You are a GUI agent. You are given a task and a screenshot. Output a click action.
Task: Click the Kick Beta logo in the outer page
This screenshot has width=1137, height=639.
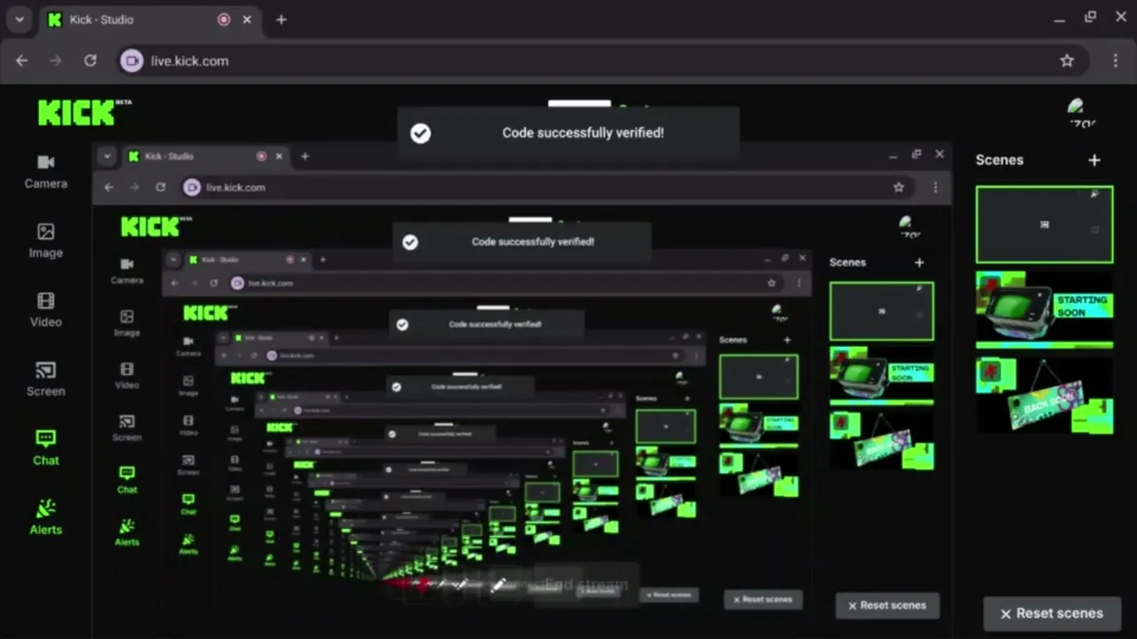click(x=84, y=112)
